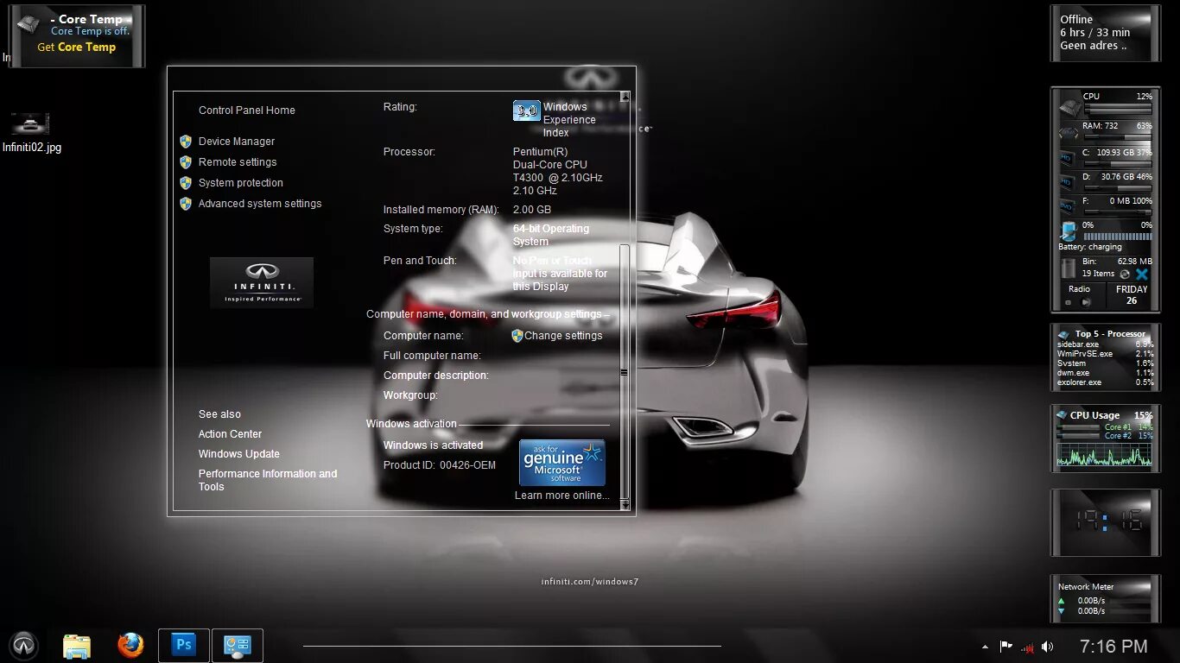Click the Offline status gadget at top right
Screen dimensions: 1180x663
click(x=1106, y=33)
